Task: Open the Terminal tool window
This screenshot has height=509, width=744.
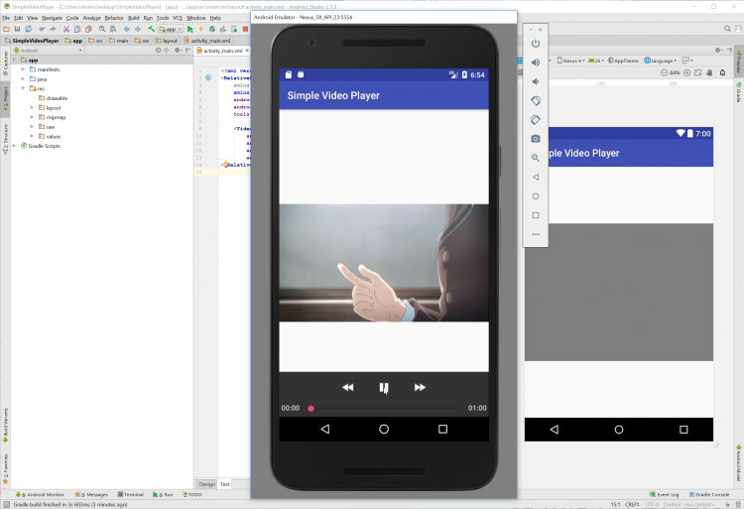Action: [x=130, y=494]
